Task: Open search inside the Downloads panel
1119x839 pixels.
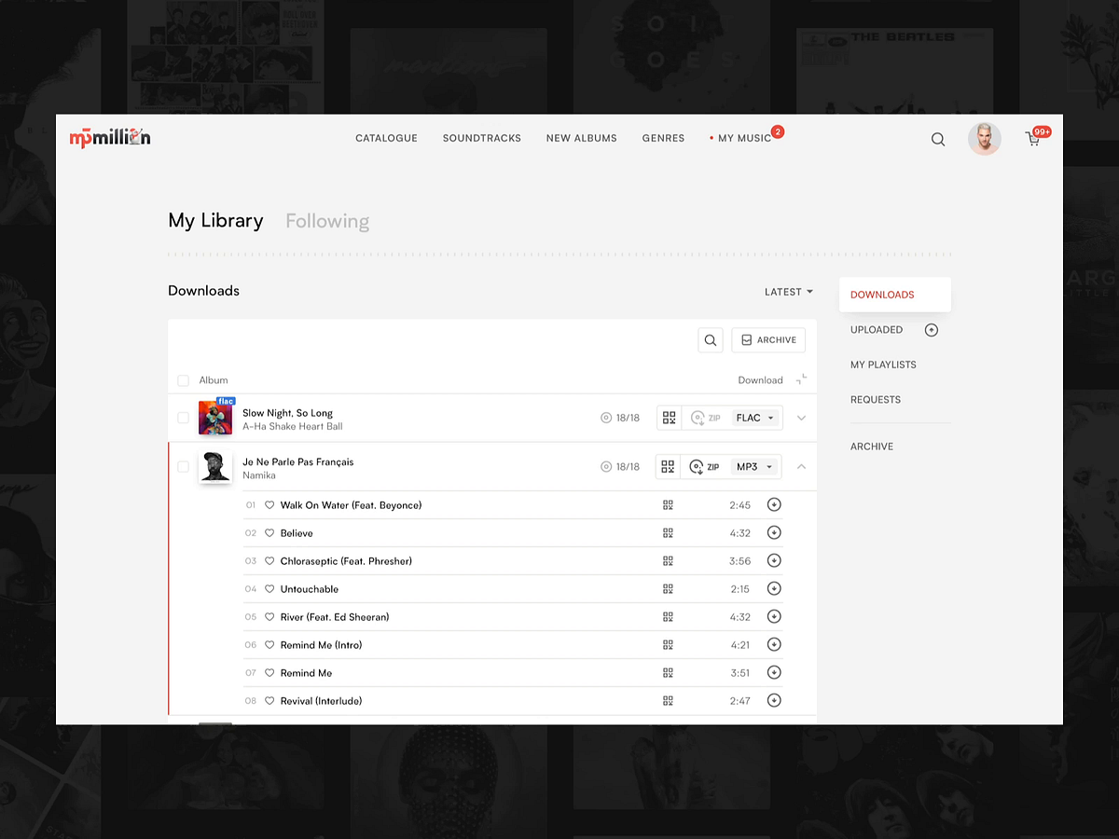Action: pyautogui.click(x=710, y=339)
